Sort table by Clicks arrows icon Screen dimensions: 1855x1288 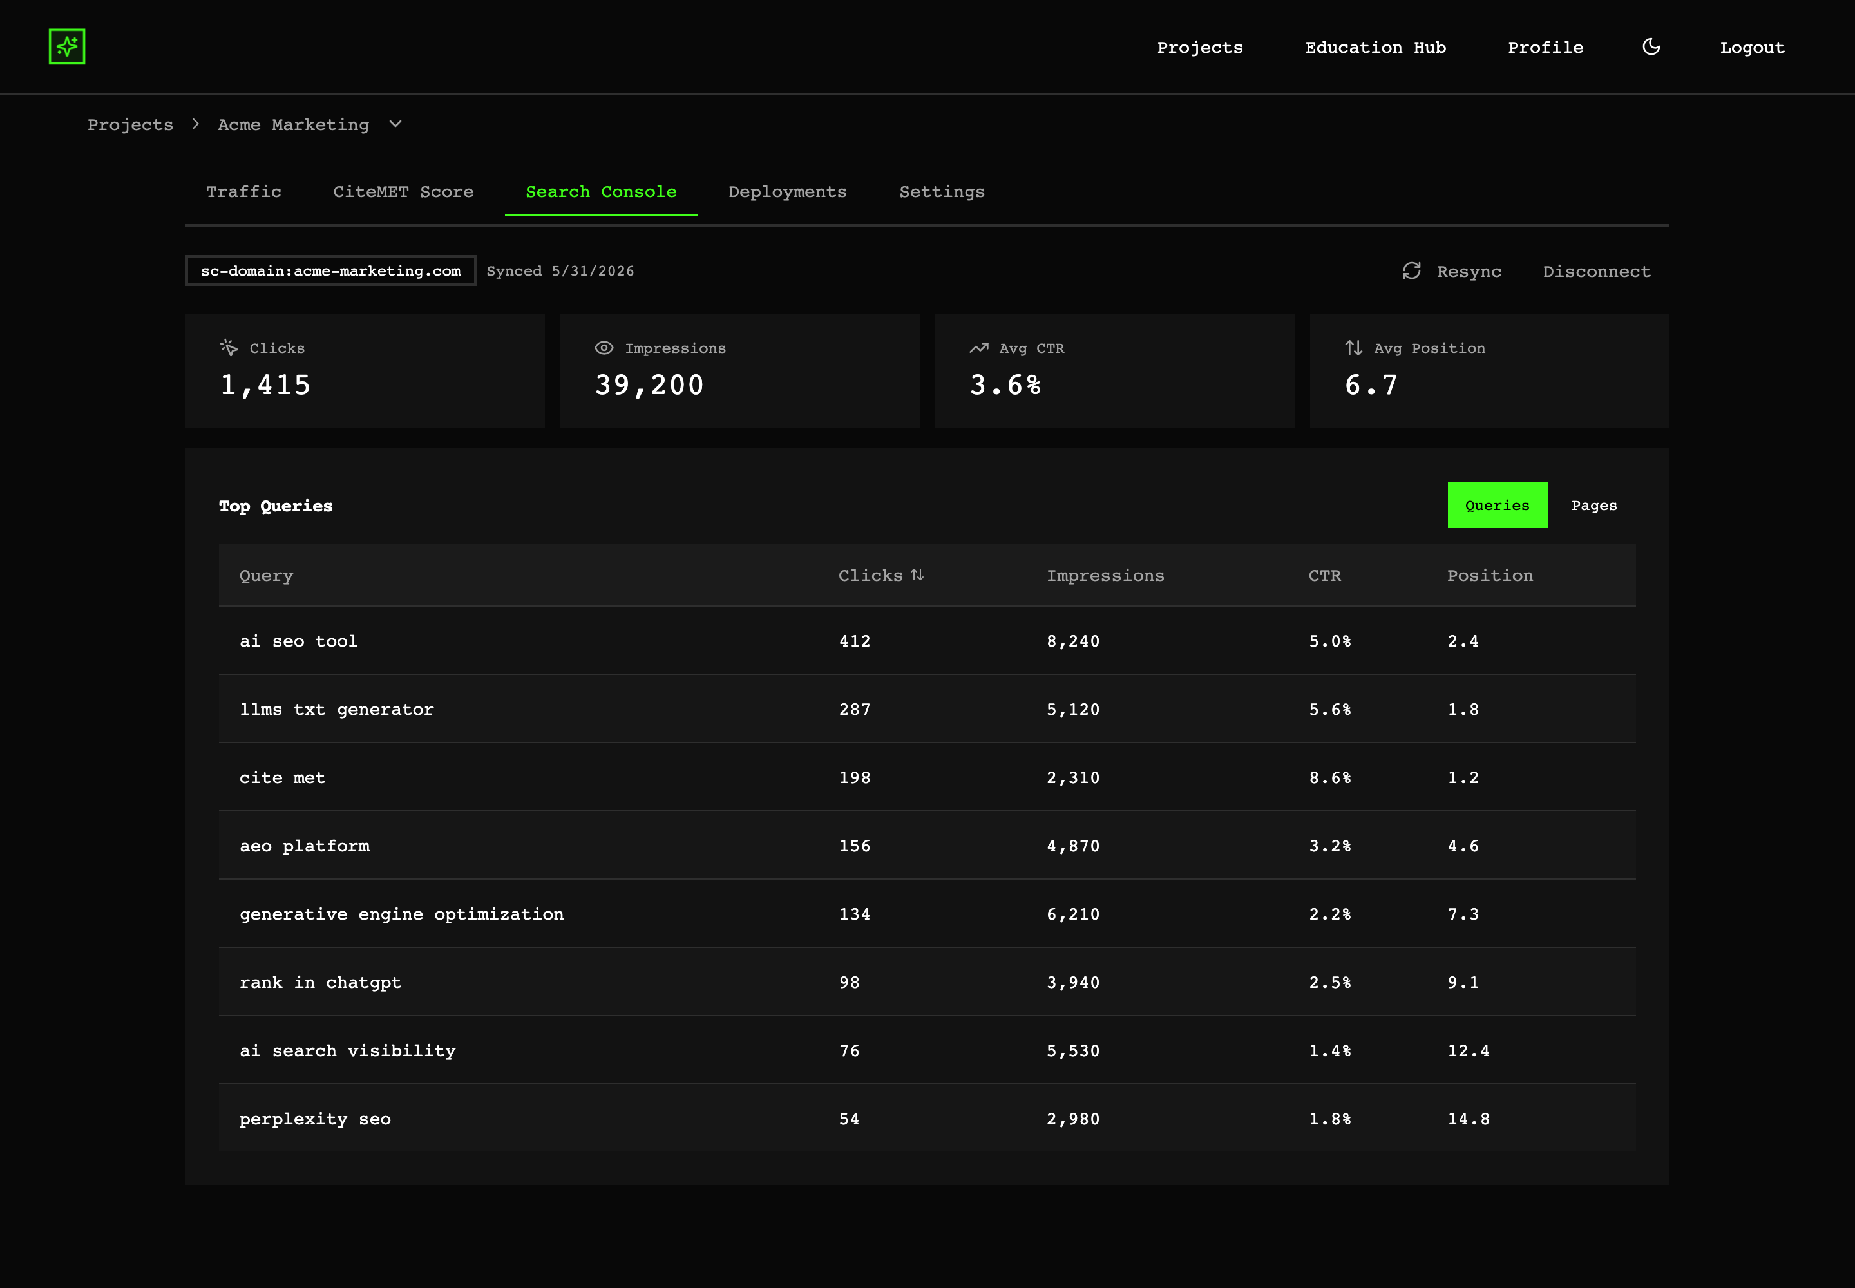pos(917,574)
